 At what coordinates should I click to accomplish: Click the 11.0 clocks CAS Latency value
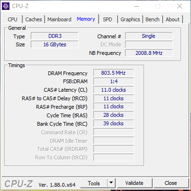pos(113,90)
